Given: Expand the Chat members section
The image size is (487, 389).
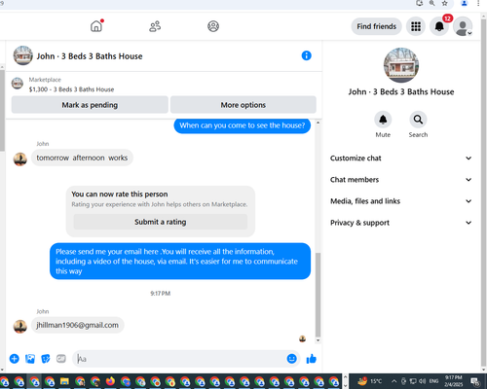Looking at the screenshot, I should point(401,180).
